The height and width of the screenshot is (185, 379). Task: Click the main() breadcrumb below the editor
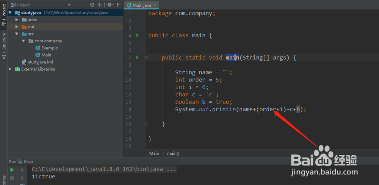[173, 153]
